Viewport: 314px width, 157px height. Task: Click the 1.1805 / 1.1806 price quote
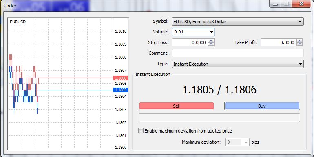point(219,90)
